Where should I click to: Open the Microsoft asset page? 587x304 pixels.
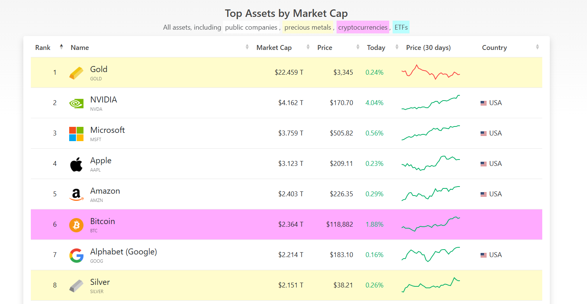(108, 130)
